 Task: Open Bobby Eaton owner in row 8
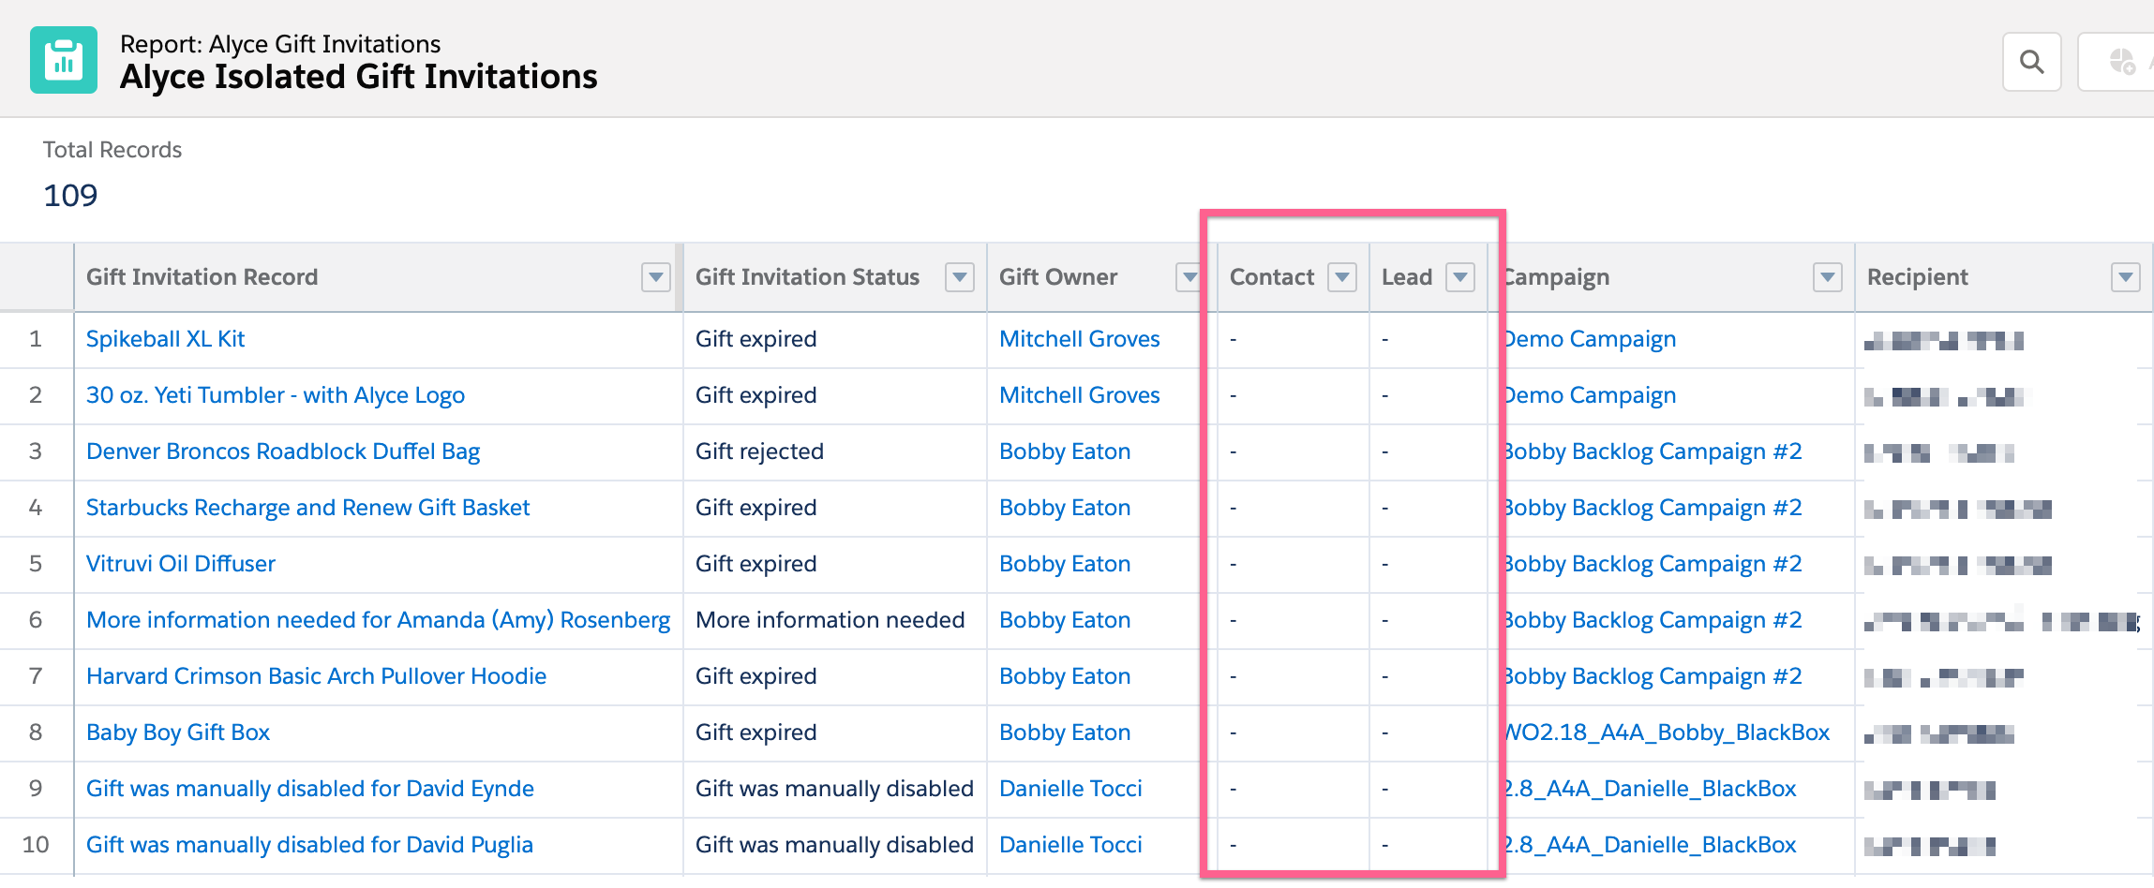coord(1065,733)
